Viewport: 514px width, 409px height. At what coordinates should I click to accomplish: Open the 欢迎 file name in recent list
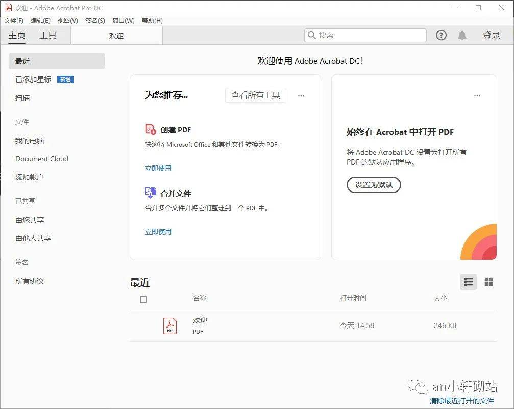coord(200,321)
